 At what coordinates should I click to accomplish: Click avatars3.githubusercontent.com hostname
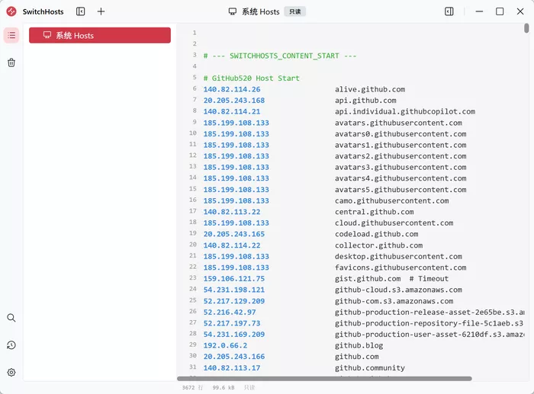pos(400,168)
